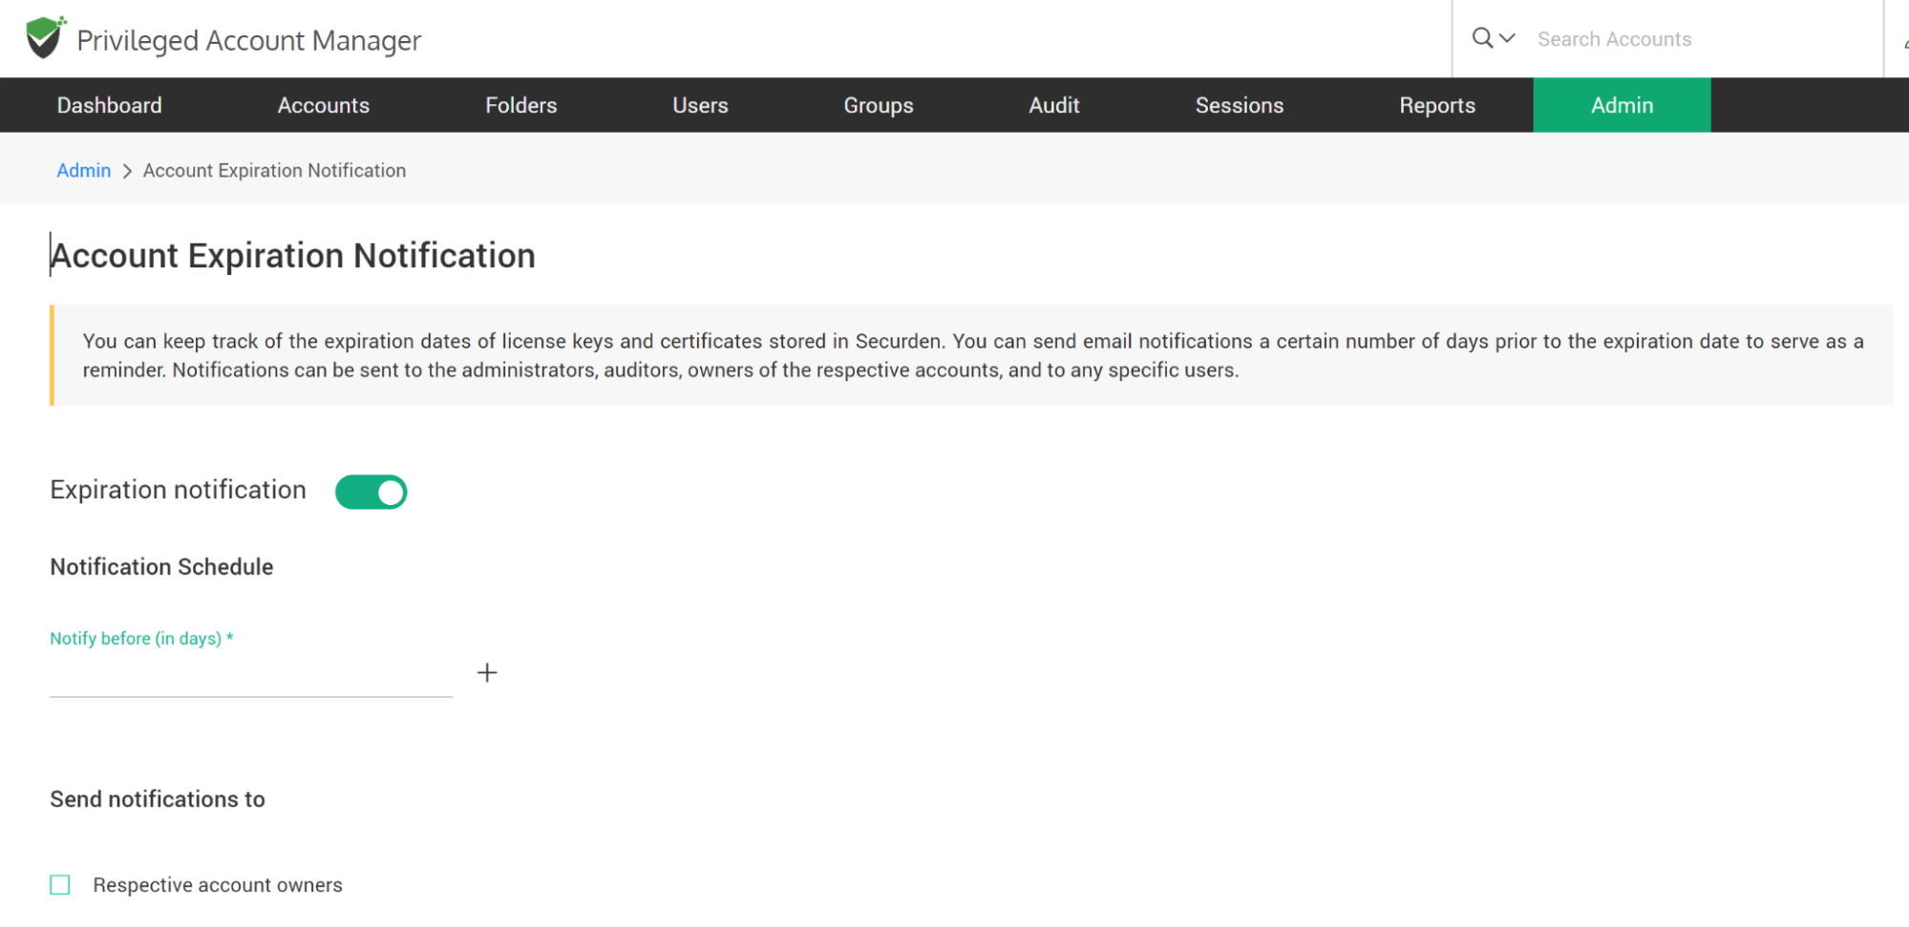View the Reports tab
Image resolution: width=1909 pixels, height=927 pixels.
(1436, 105)
